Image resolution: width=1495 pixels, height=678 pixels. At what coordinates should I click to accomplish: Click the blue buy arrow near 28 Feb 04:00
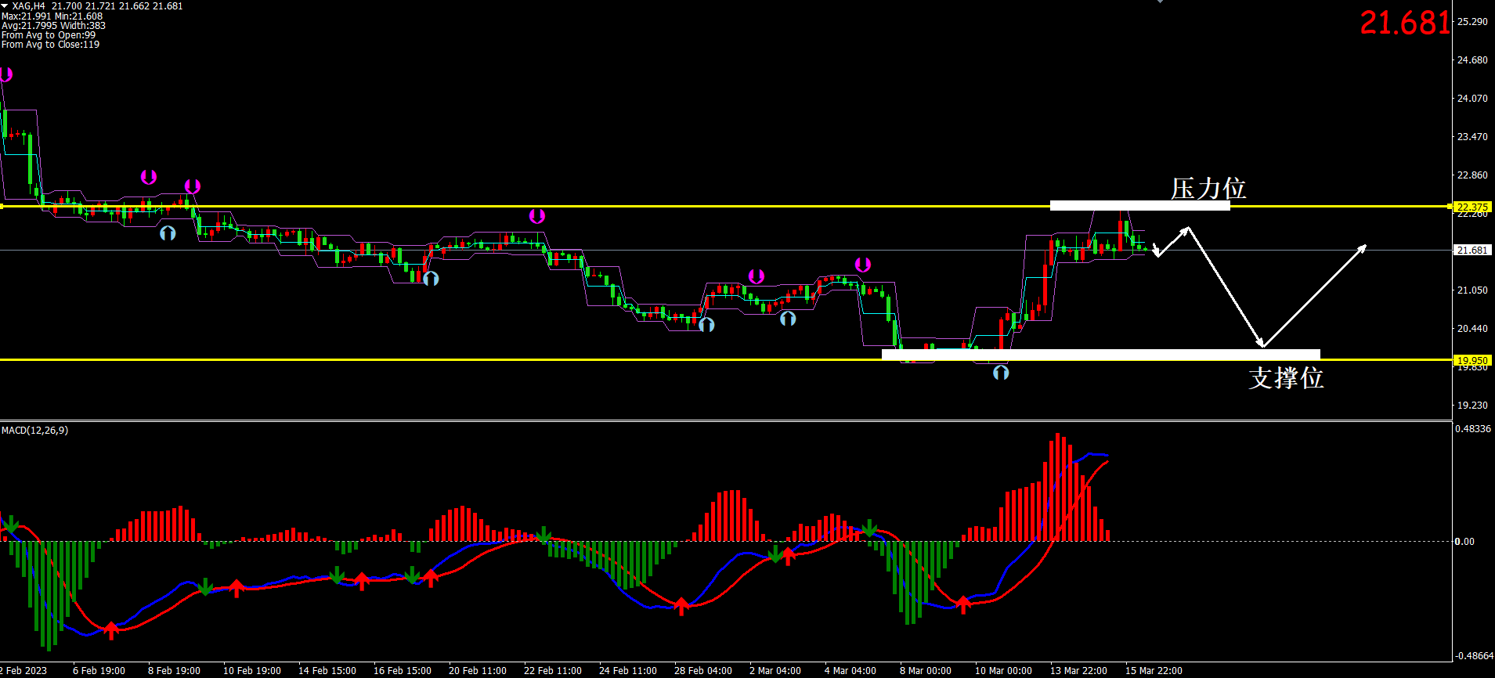(x=706, y=324)
